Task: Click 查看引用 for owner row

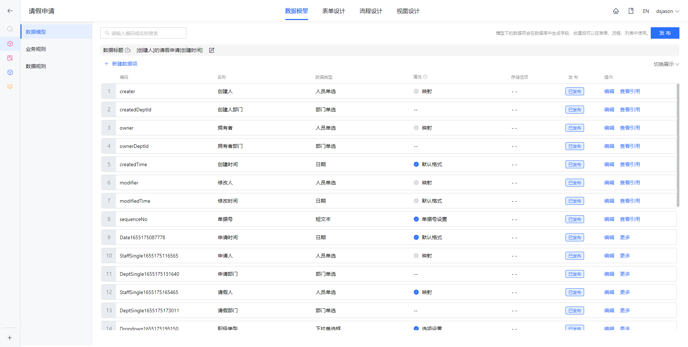Action: pos(630,128)
